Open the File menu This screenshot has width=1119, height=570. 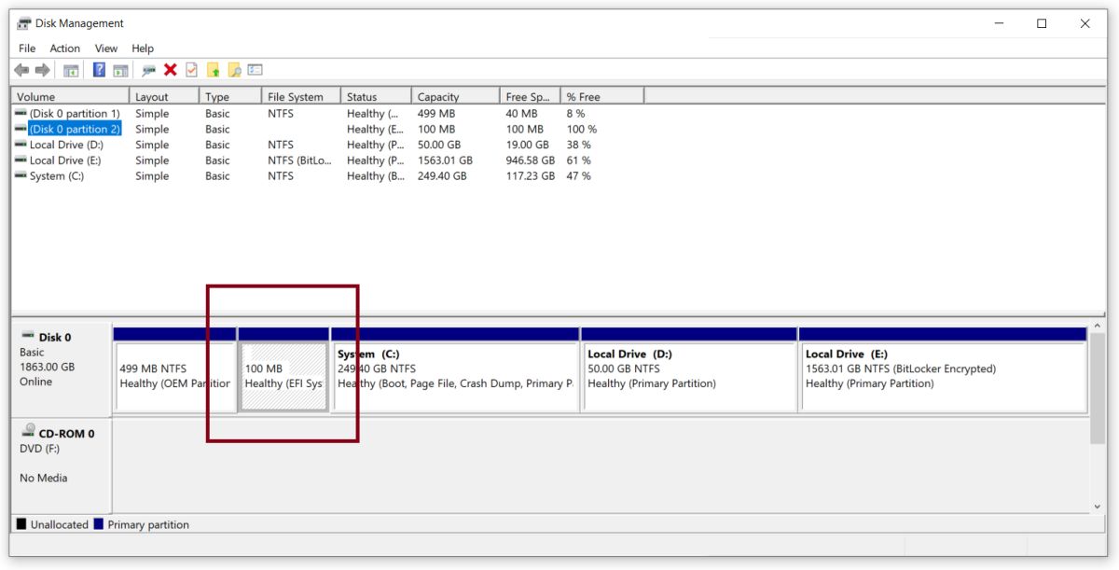(27, 49)
